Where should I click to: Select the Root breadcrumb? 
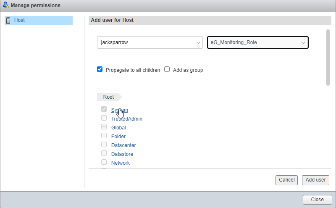point(108,97)
